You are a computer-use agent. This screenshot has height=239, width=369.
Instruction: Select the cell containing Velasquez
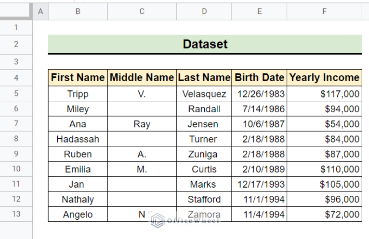204,94
